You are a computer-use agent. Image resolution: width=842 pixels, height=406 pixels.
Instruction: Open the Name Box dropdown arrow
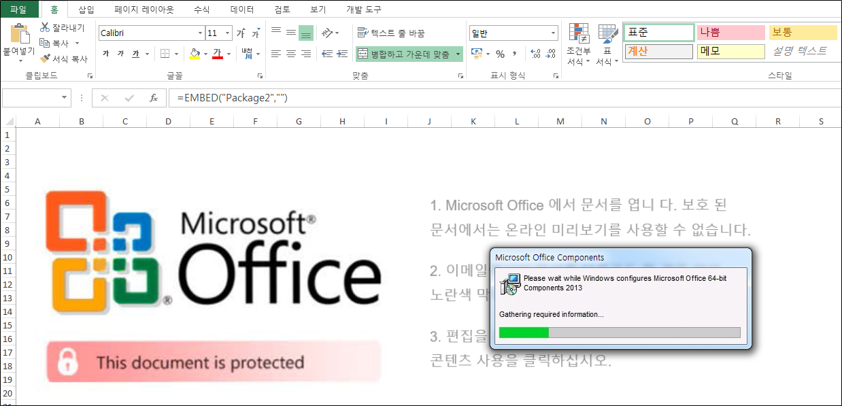tap(65, 98)
